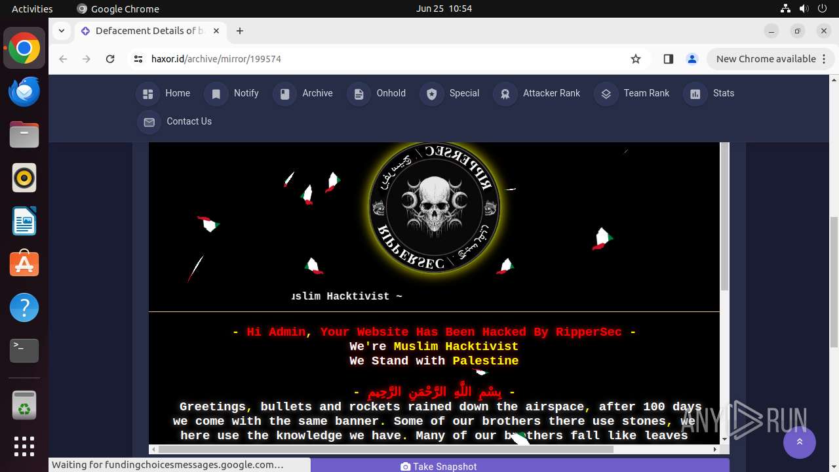This screenshot has height=472, width=839.
Task: Click the yellow 'Palestine' text
Action: click(x=486, y=361)
